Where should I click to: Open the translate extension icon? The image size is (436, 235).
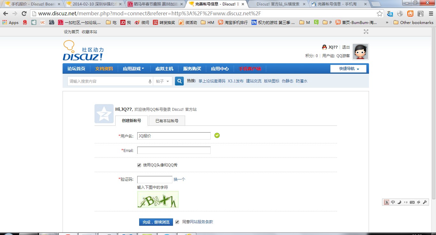[390, 14]
